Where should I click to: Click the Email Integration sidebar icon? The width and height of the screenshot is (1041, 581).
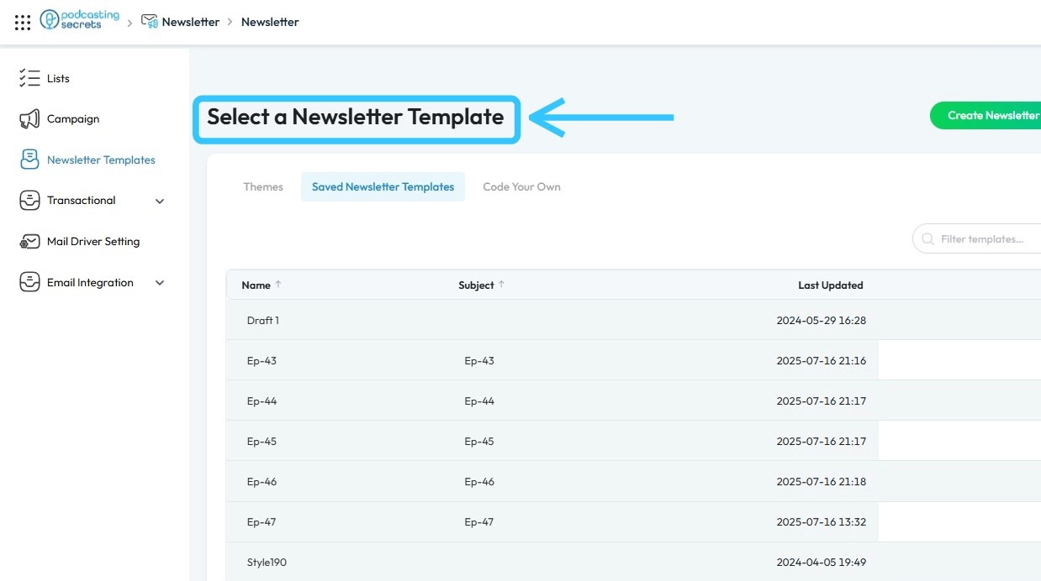coord(29,283)
